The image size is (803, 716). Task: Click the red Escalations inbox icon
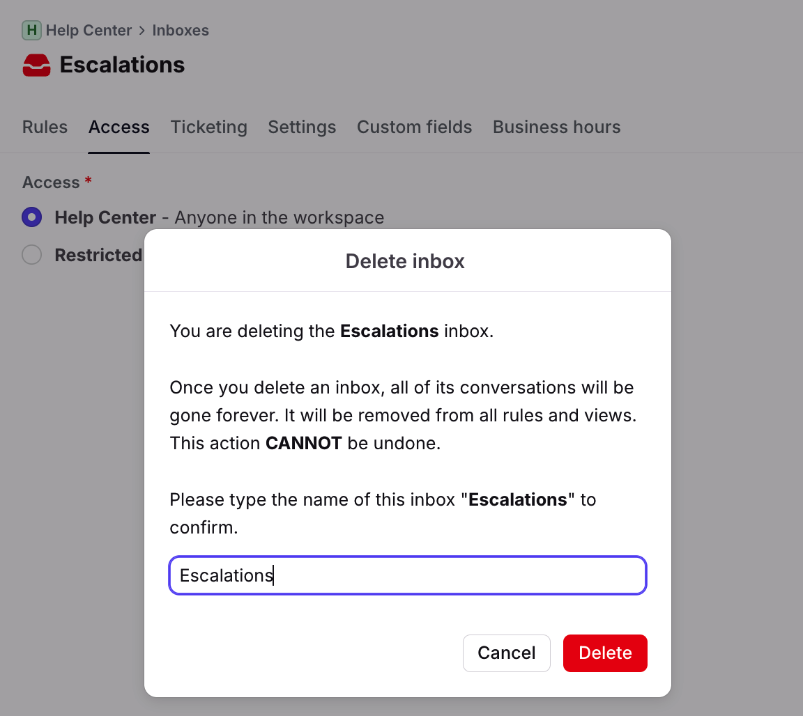[37, 65]
